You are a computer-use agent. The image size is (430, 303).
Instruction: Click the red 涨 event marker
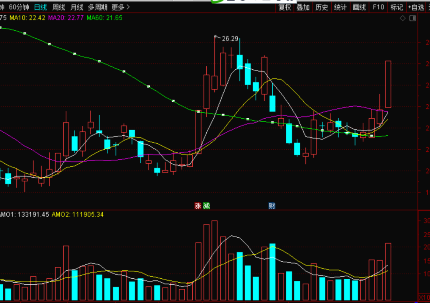[198, 206]
